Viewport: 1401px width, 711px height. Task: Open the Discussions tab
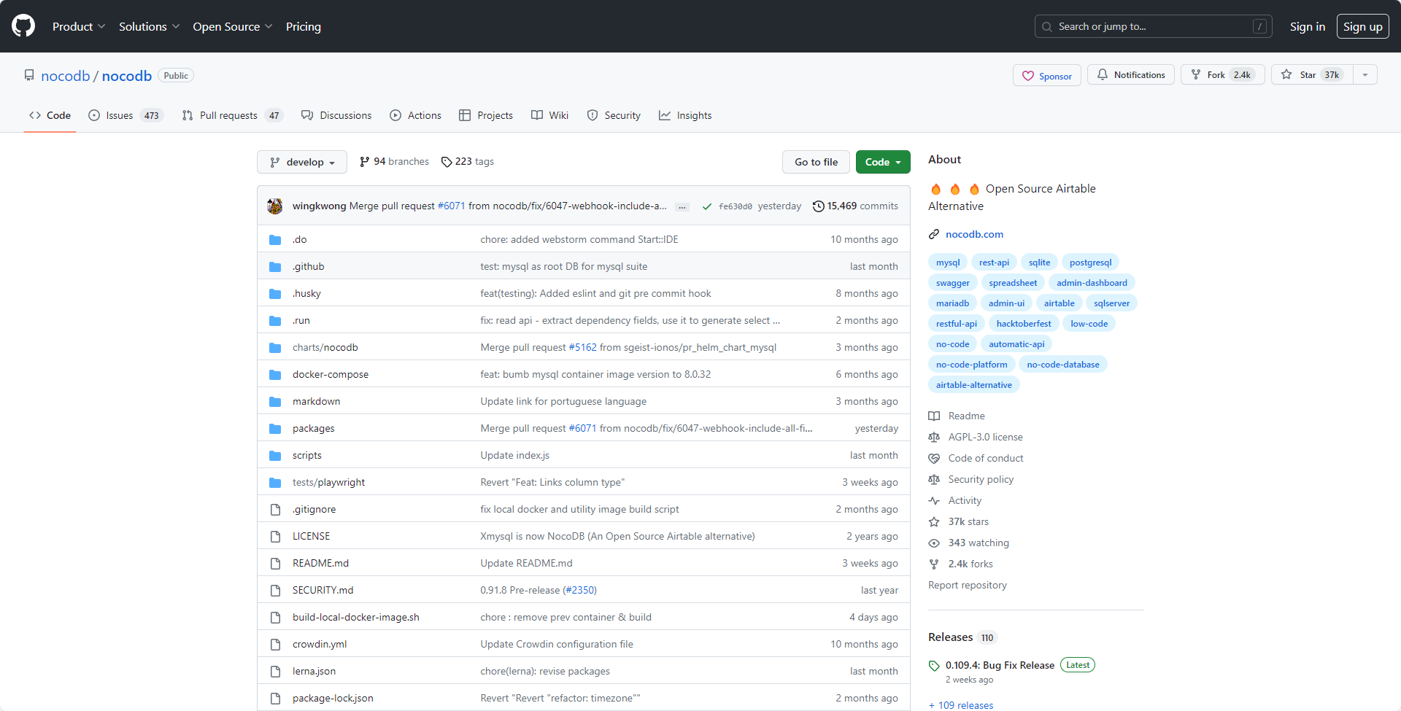[x=336, y=115]
